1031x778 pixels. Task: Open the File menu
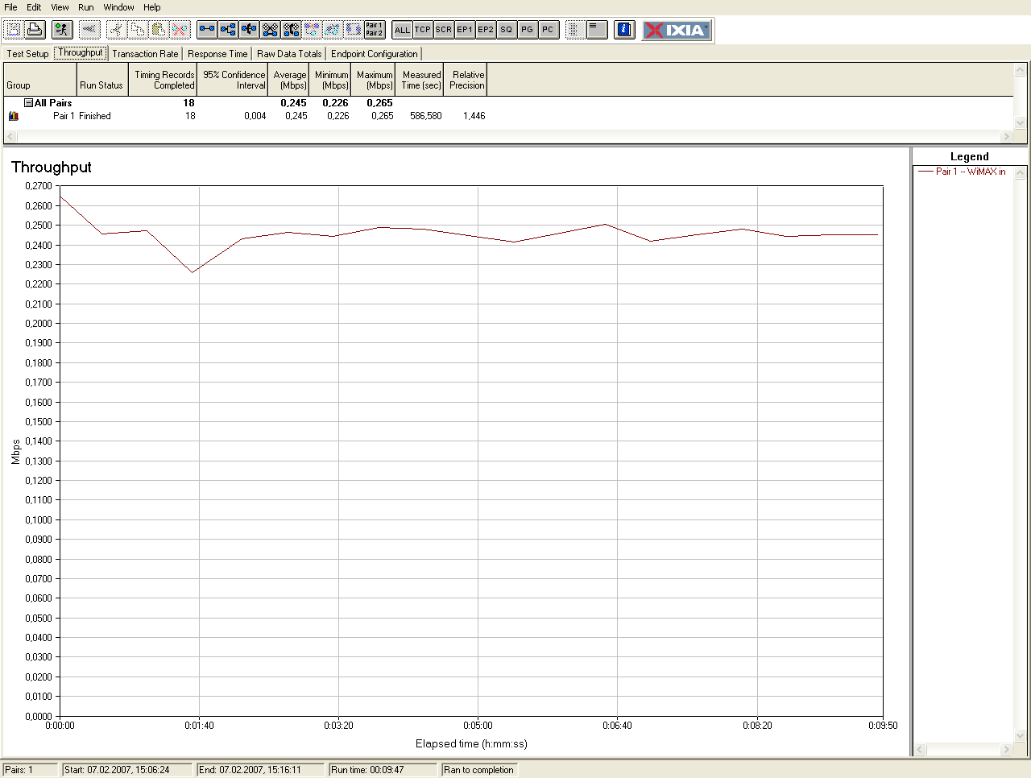(10, 7)
